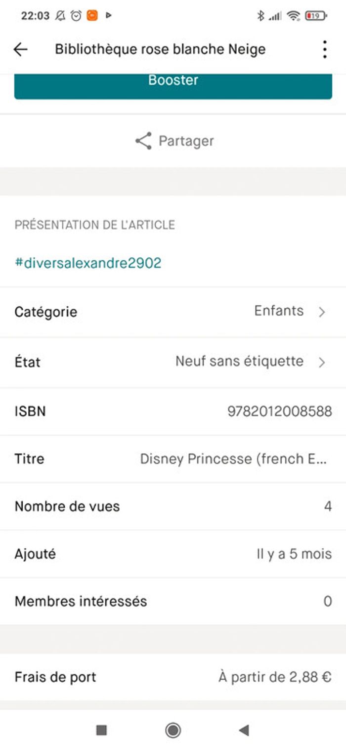
Task: Tap the back arrow icon
Action: pos(20,49)
